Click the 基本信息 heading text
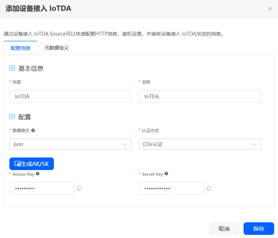The height and width of the screenshot is (238, 278). click(x=31, y=68)
